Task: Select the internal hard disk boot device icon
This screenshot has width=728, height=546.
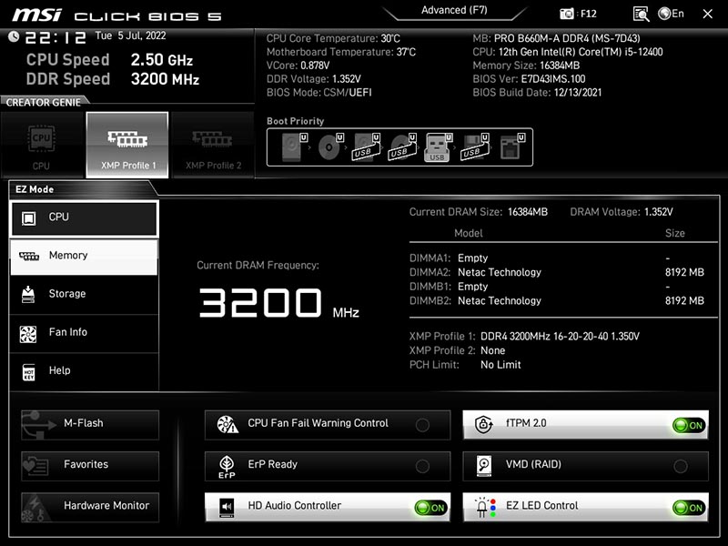Action: point(294,147)
